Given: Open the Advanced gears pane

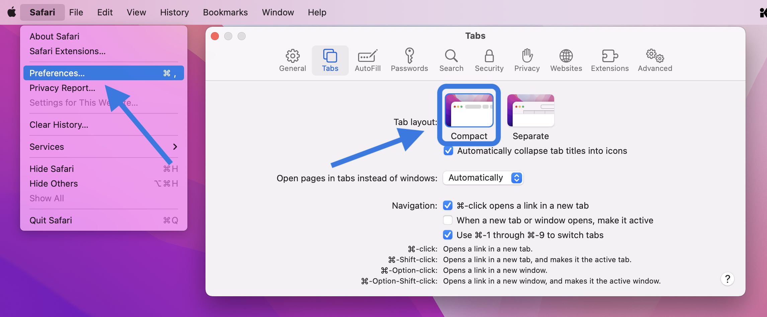Looking at the screenshot, I should coord(655,61).
